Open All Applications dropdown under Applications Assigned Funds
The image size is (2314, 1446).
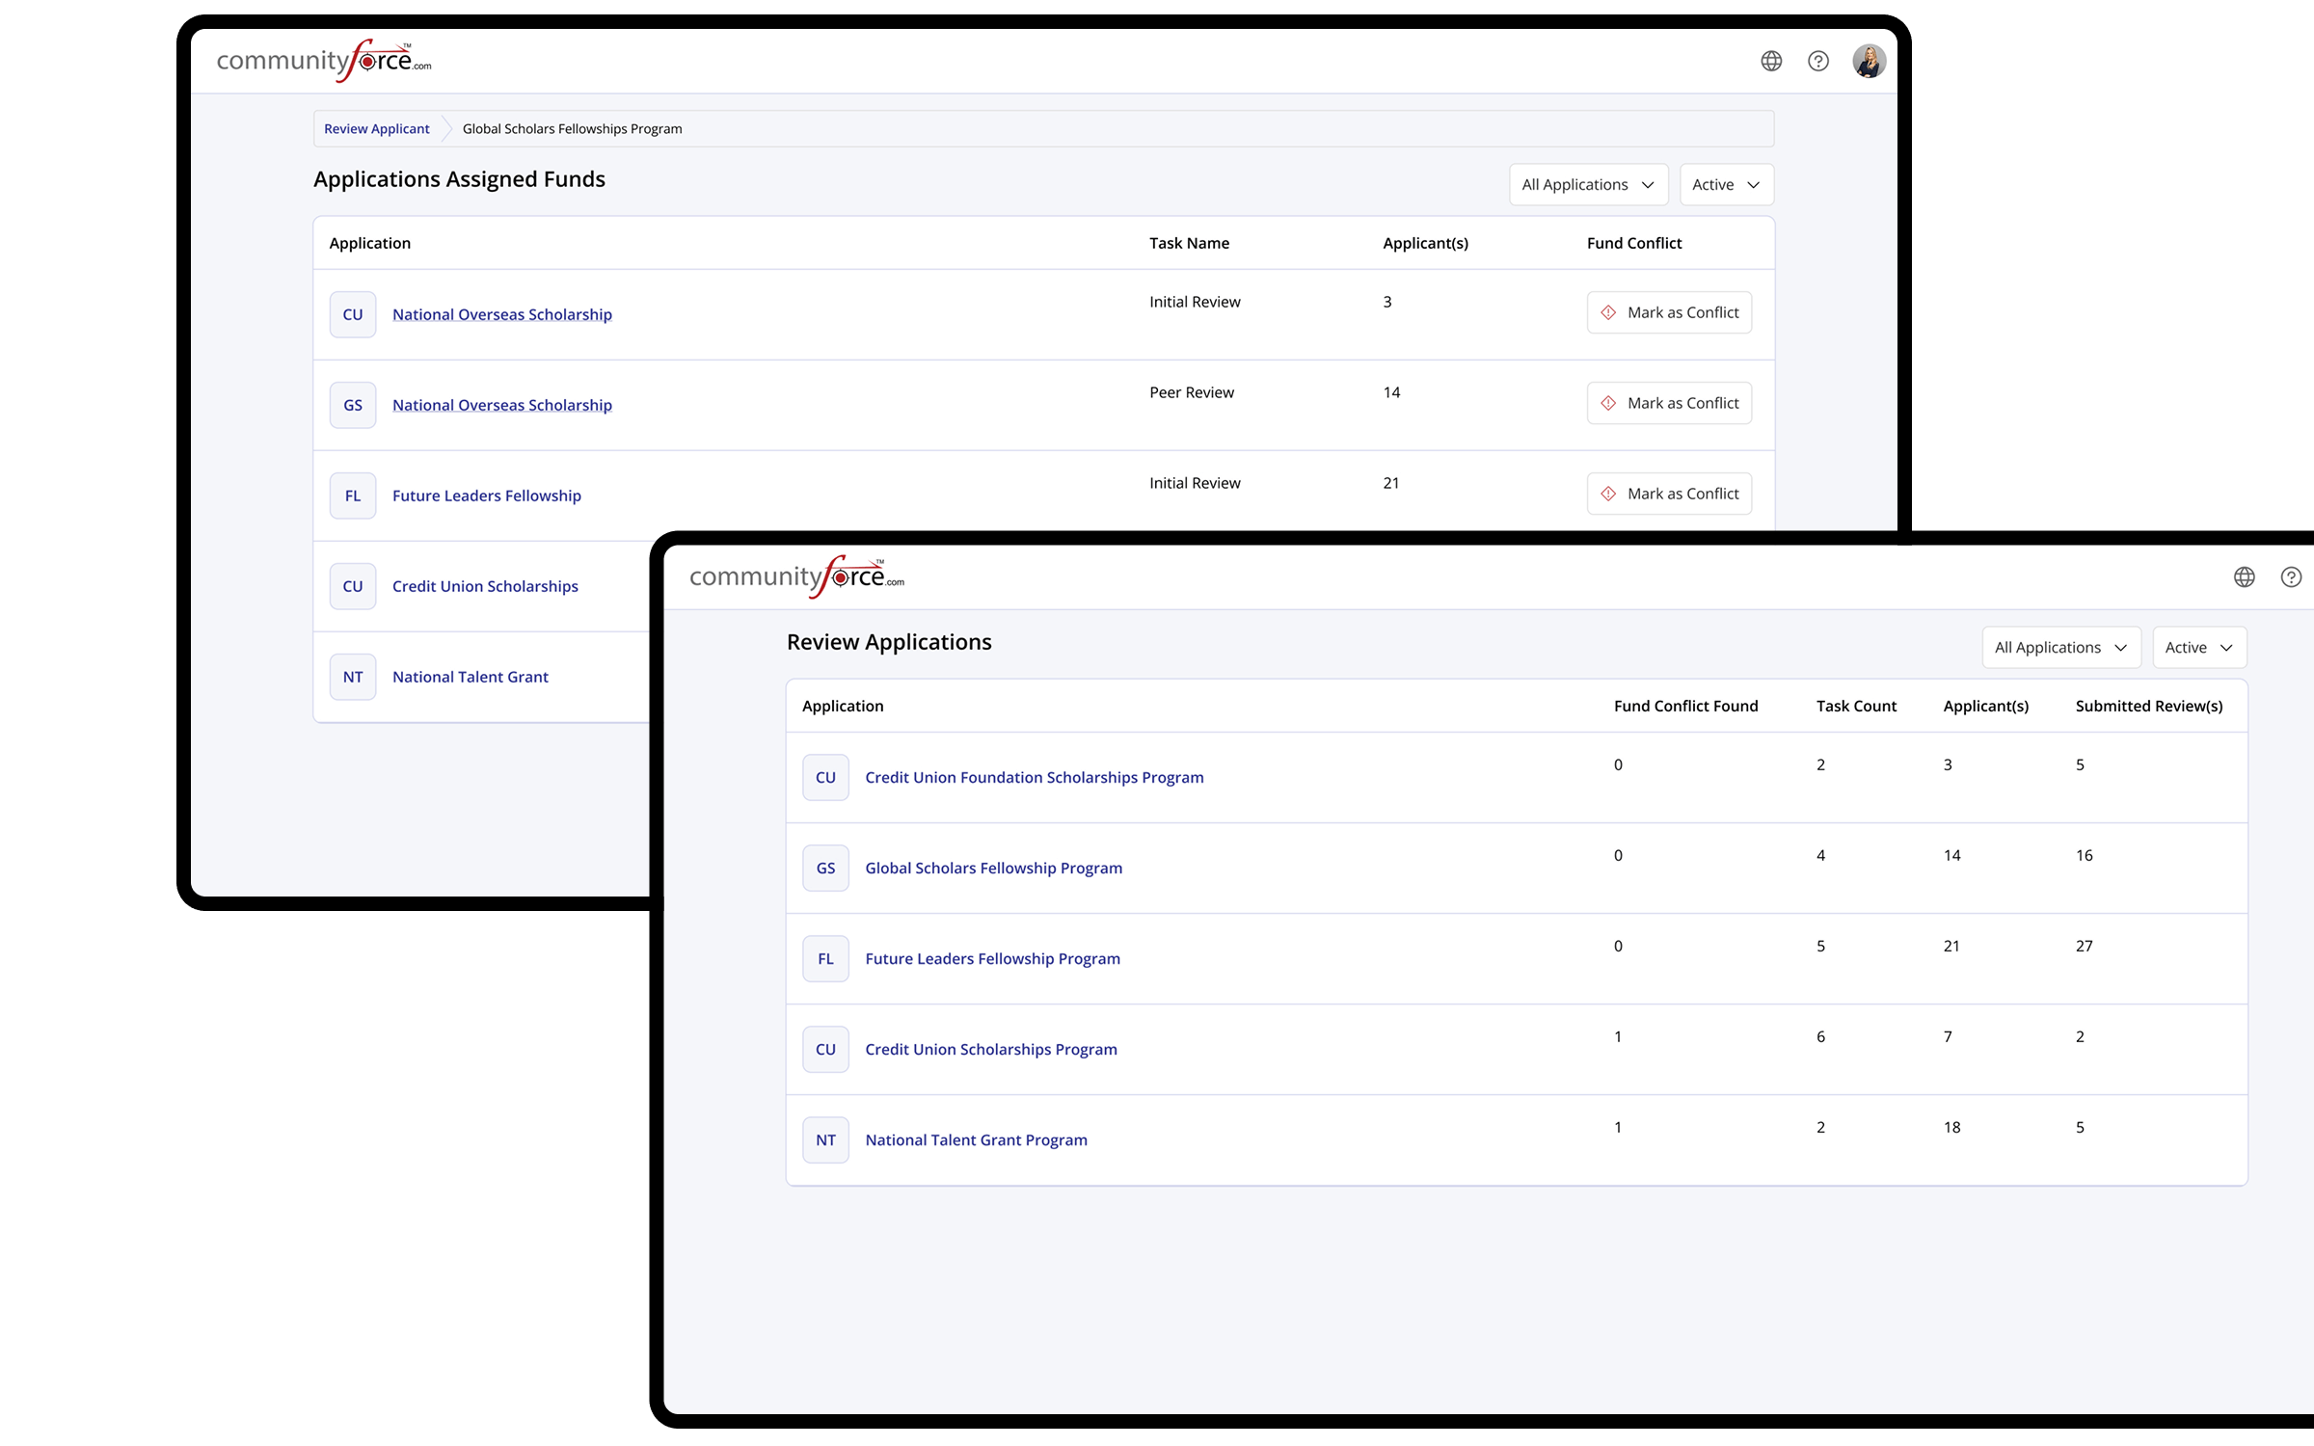click(x=1587, y=184)
